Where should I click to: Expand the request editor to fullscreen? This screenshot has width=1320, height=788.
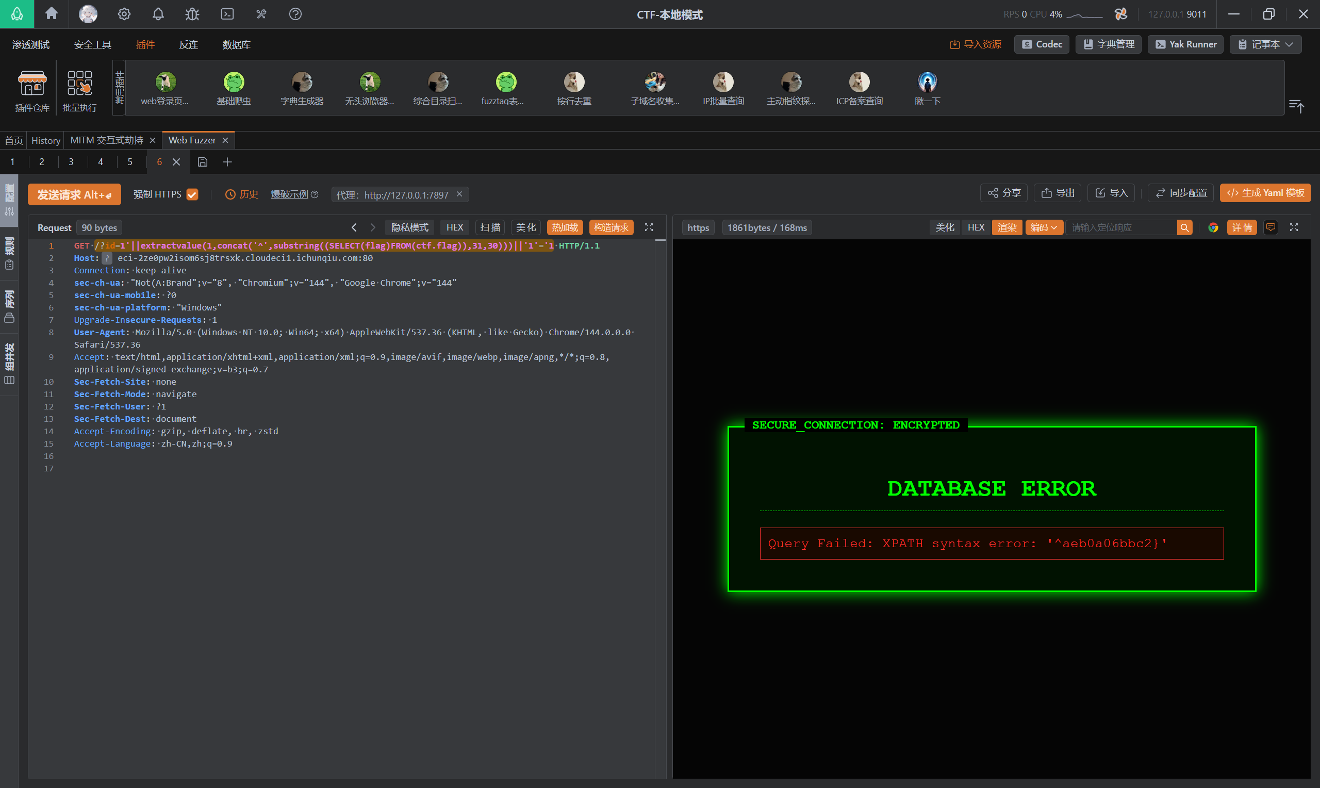point(649,227)
